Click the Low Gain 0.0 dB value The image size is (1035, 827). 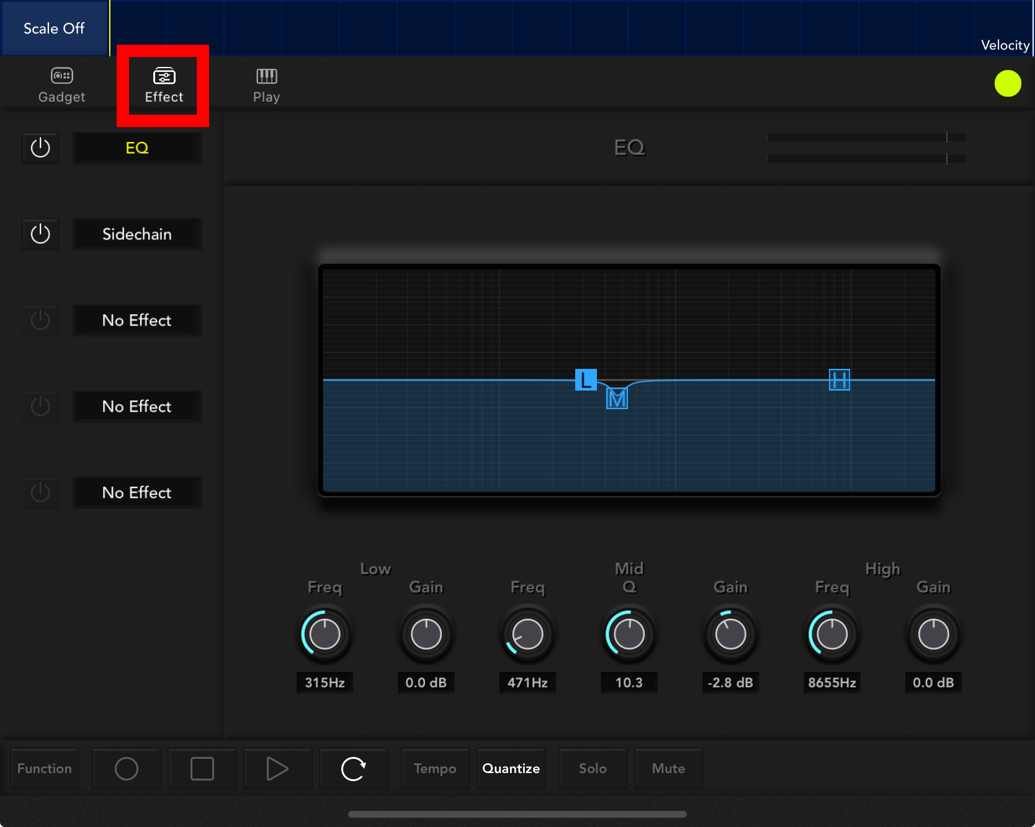426,683
